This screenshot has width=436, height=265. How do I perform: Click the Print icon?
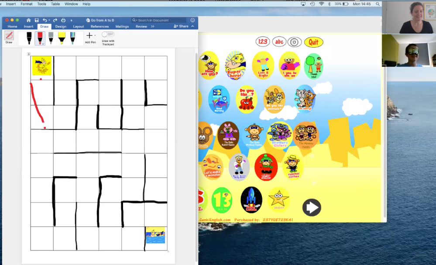point(63,20)
